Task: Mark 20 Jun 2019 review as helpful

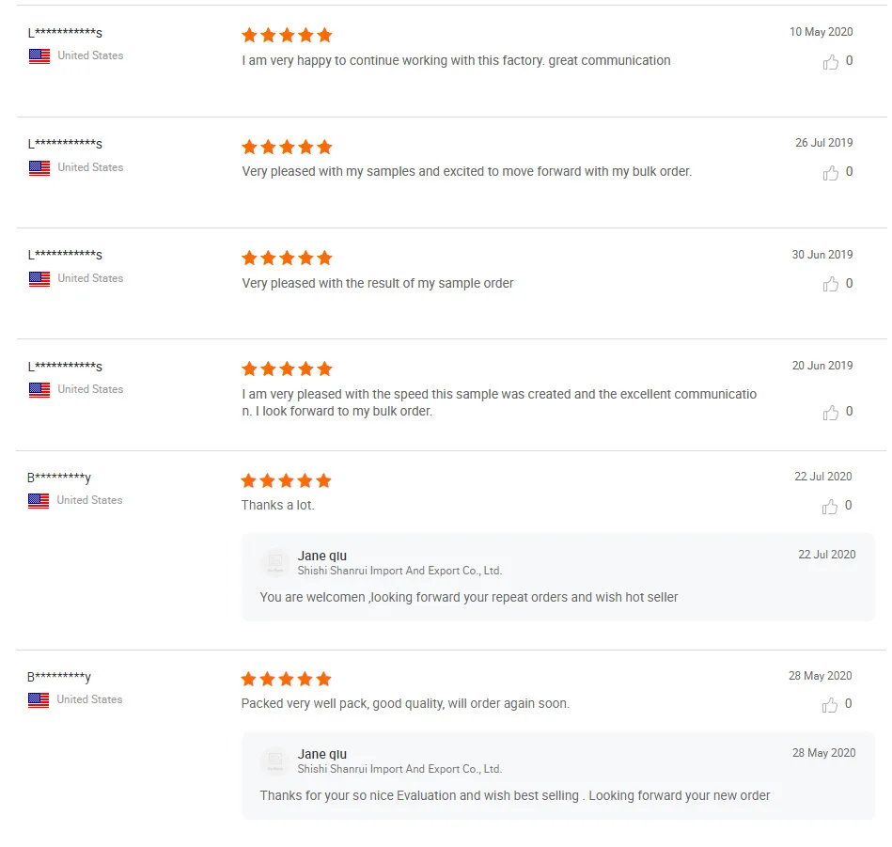Action: click(831, 413)
